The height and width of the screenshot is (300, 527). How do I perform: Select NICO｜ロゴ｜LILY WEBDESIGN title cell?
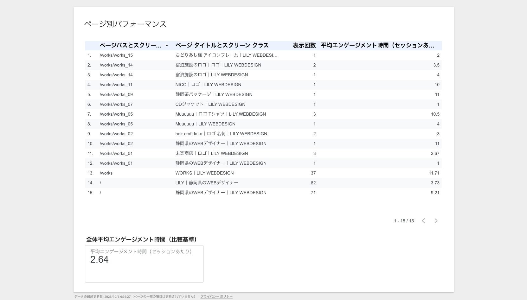tap(208, 85)
